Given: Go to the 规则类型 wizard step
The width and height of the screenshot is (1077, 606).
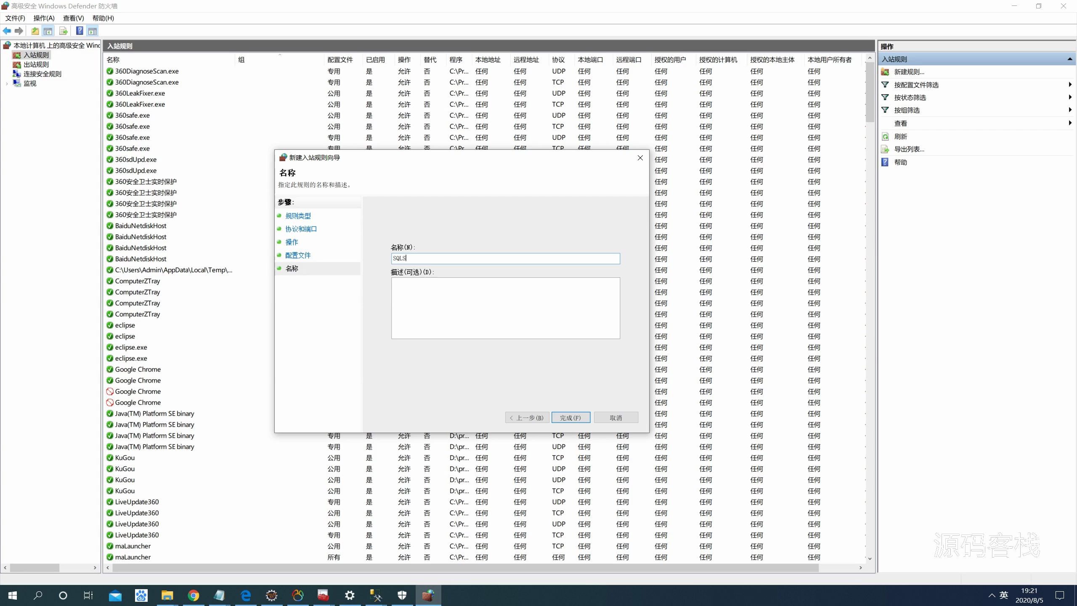Looking at the screenshot, I should 298,216.
